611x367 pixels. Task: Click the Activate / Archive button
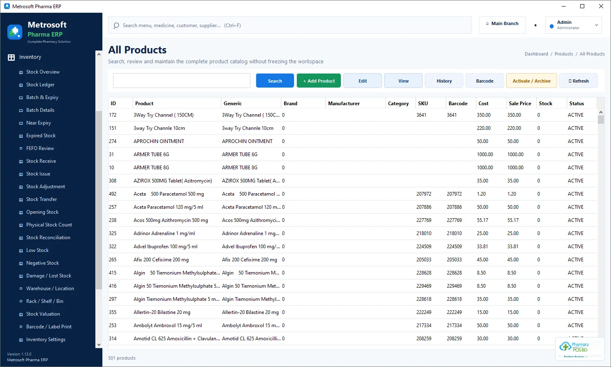point(532,81)
